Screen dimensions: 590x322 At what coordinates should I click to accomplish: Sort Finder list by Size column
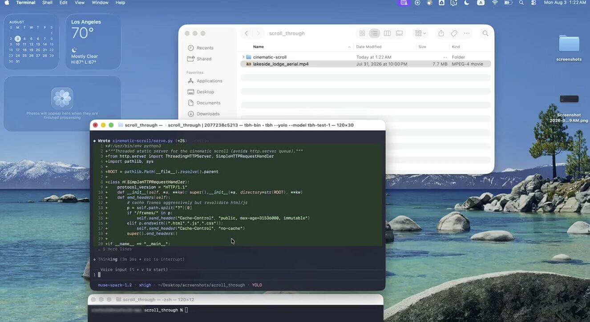coord(422,47)
